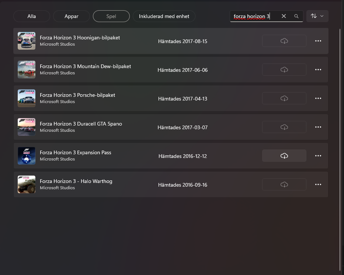Open more options for Duracell GTA Spano

318,127
